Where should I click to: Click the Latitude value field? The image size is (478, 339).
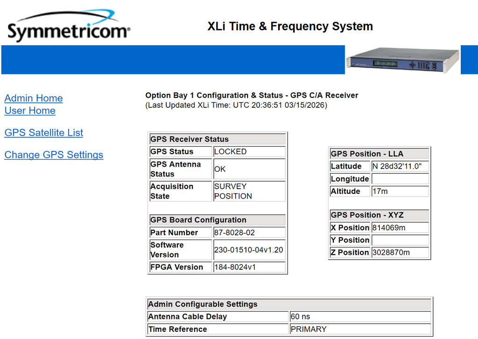(x=400, y=166)
